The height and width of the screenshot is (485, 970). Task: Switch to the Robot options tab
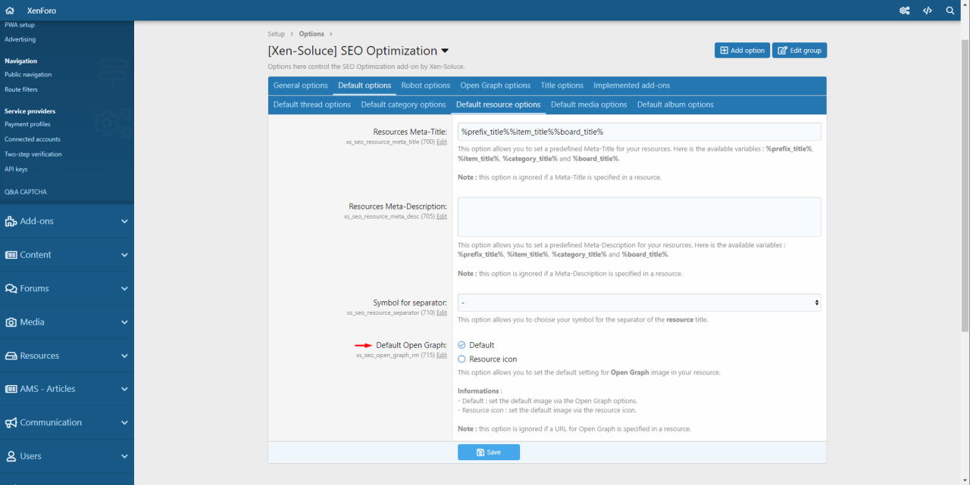click(x=425, y=85)
